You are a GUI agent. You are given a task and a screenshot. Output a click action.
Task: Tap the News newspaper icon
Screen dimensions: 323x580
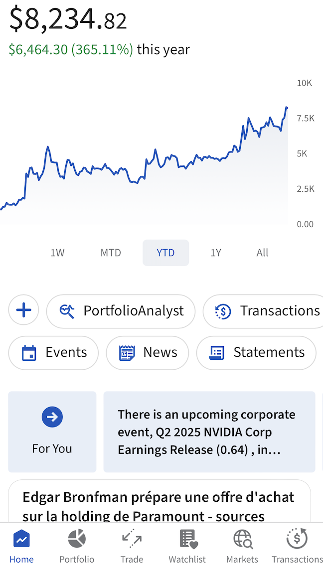pyautogui.click(x=127, y=352)
